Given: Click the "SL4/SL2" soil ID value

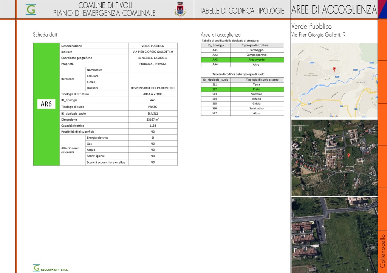Looking at the screenshot, I should pos(153,114).
